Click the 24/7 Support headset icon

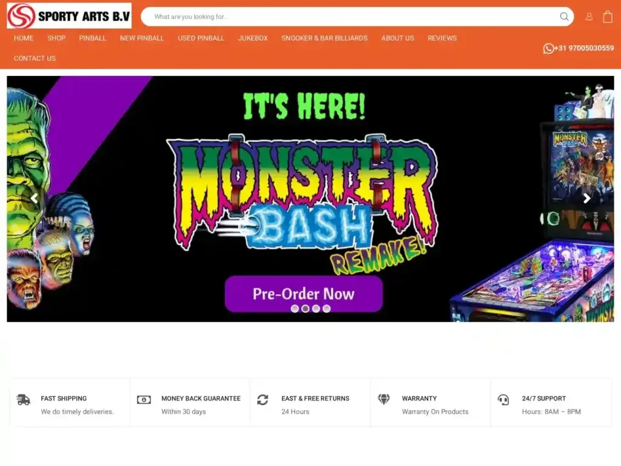point(503,399)
